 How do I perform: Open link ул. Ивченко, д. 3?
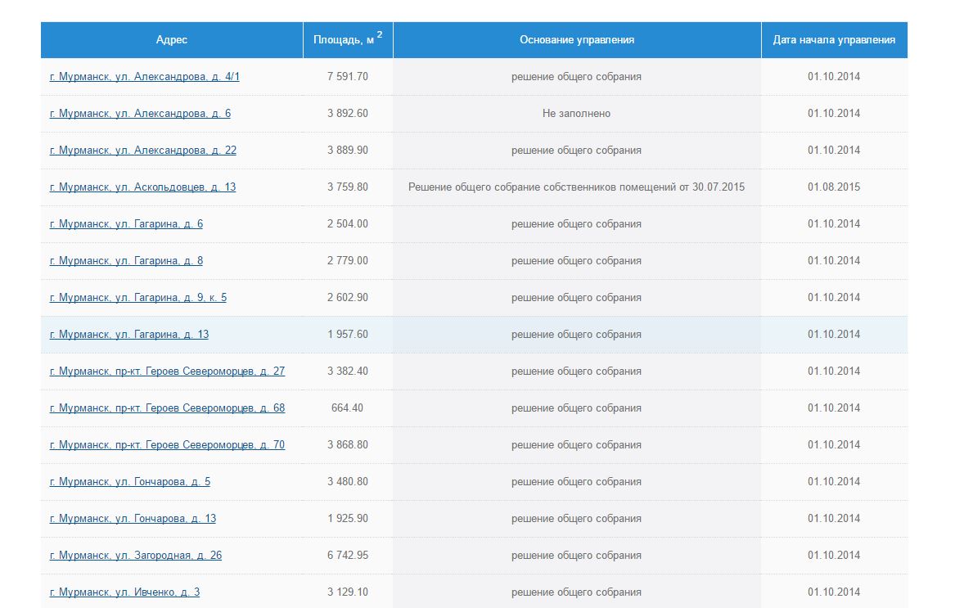(125, 592)
